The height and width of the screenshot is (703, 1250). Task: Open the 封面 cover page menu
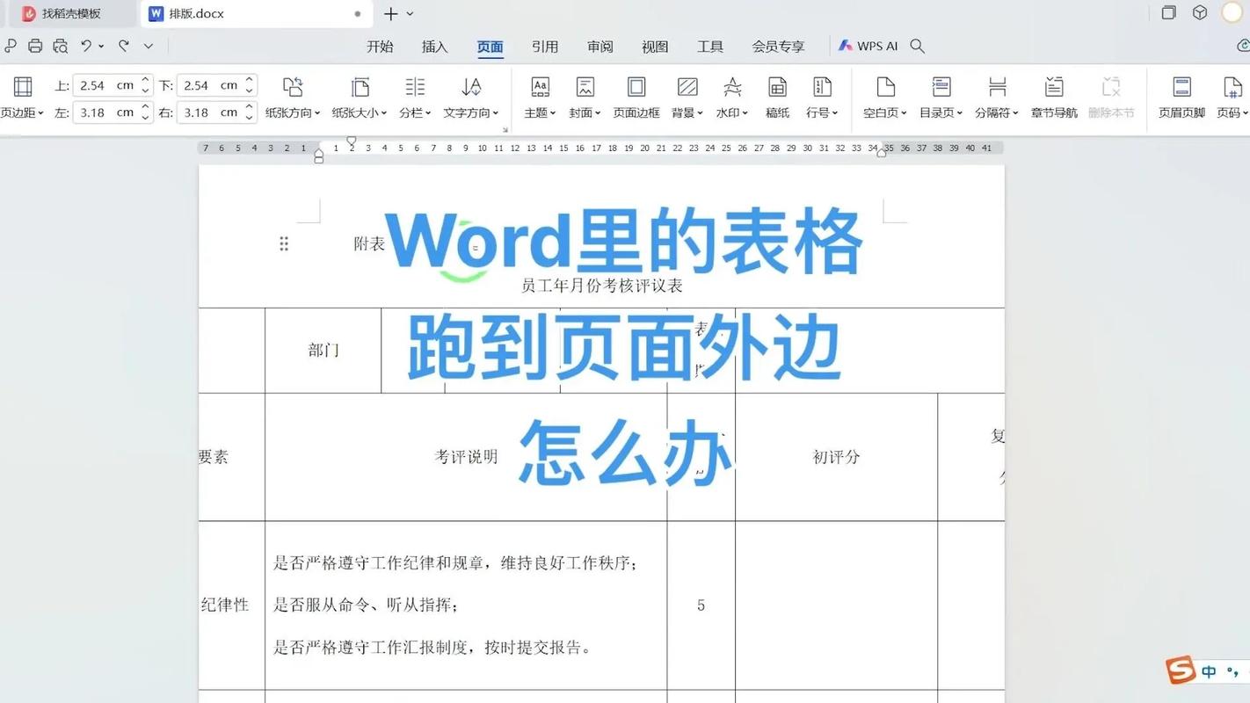point(585,97)
